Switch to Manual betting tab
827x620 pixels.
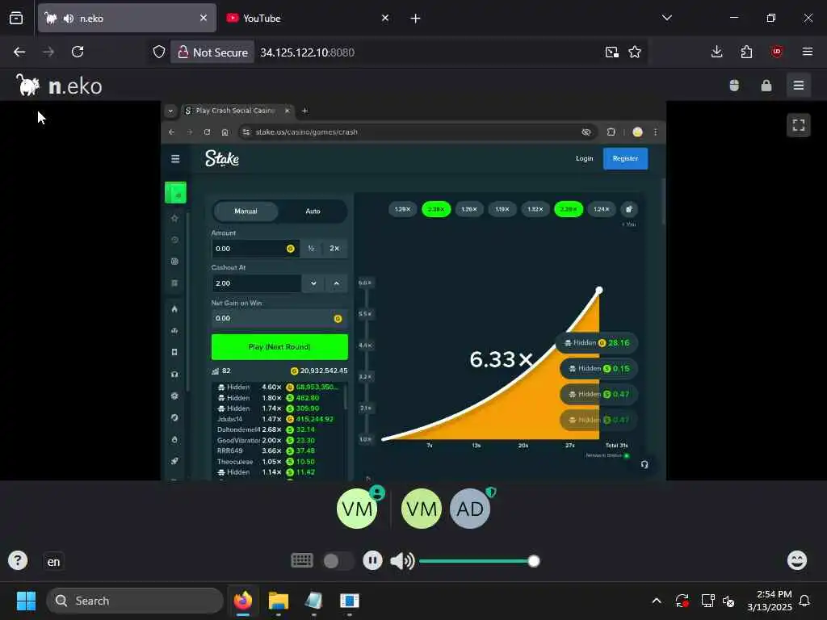tap(246, 211)
